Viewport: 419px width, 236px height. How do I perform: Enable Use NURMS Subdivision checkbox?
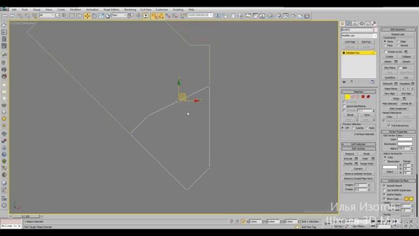pyautogui.click(x=384, y=190)
